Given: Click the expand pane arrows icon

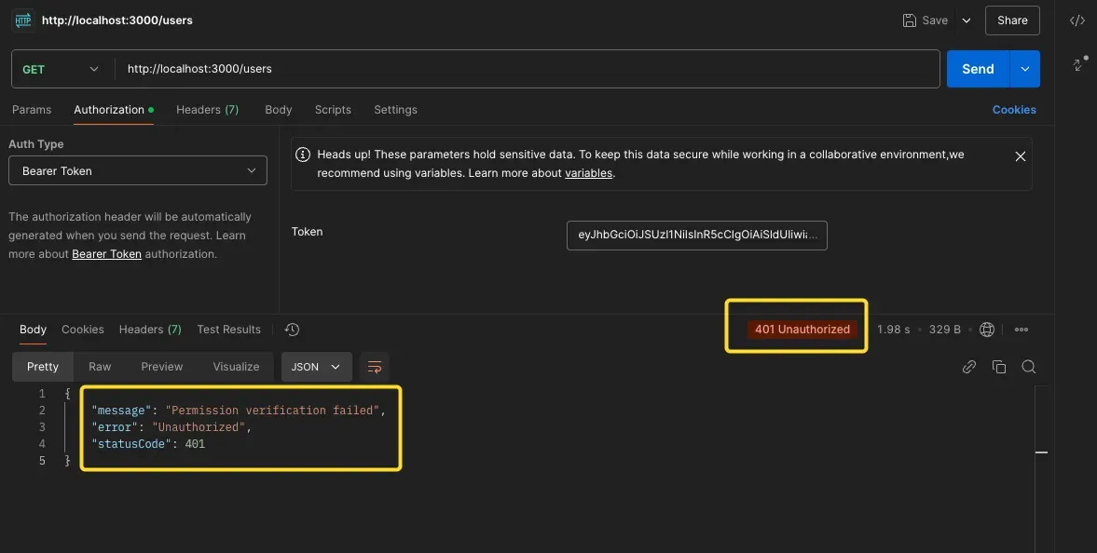Looking at the screenshot, I should pyautogui.click(x=1079, y=64).
